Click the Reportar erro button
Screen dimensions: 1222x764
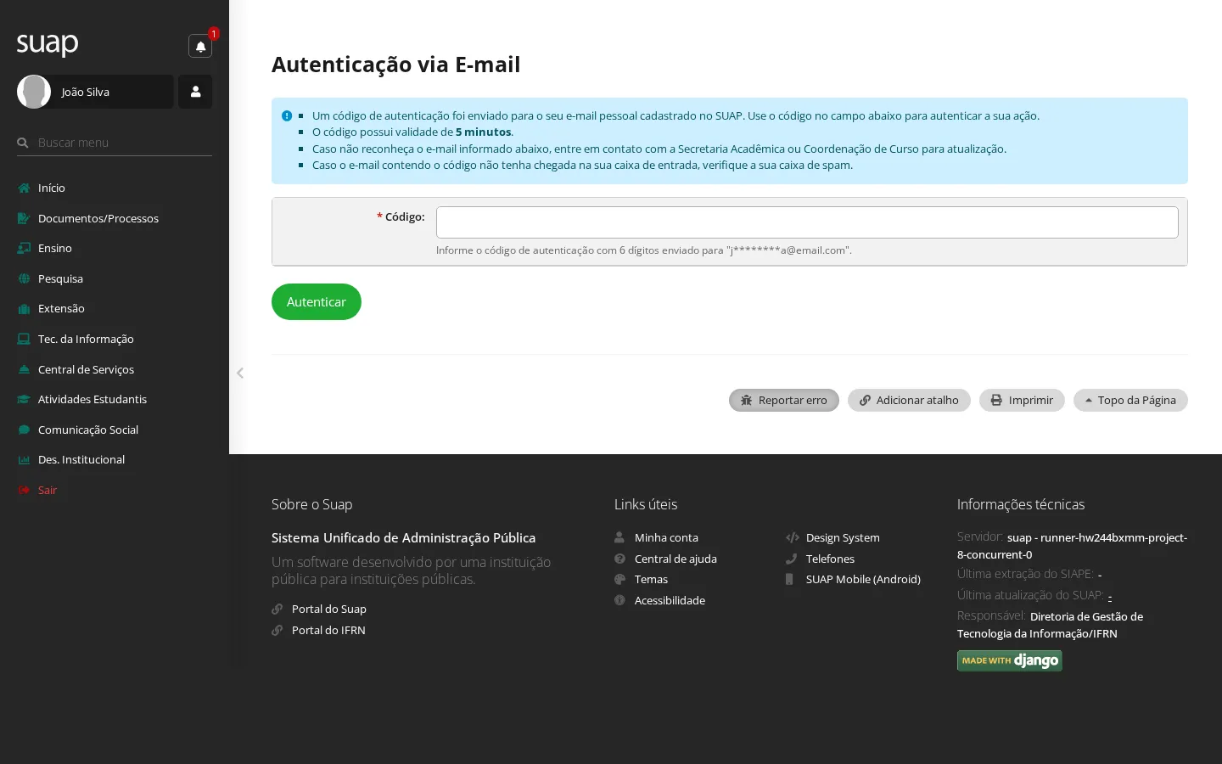tap(784, 400)
